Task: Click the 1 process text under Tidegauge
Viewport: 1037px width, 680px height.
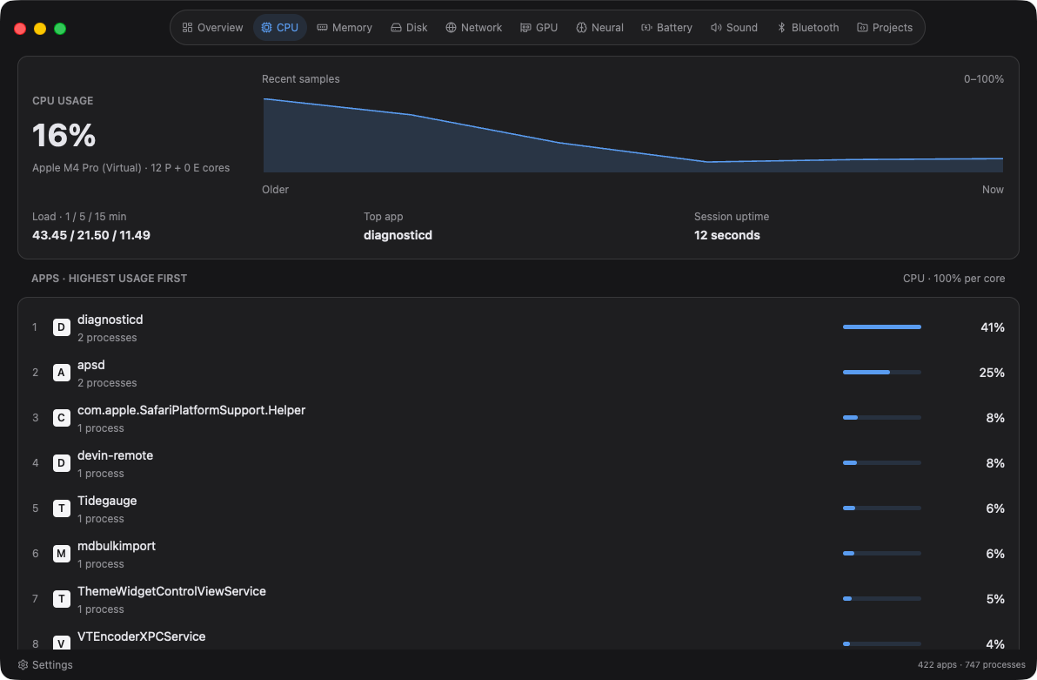Action: tap(101, 518)
